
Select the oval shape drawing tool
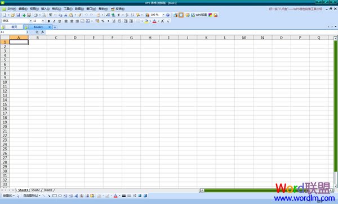[x=60, y=196]
